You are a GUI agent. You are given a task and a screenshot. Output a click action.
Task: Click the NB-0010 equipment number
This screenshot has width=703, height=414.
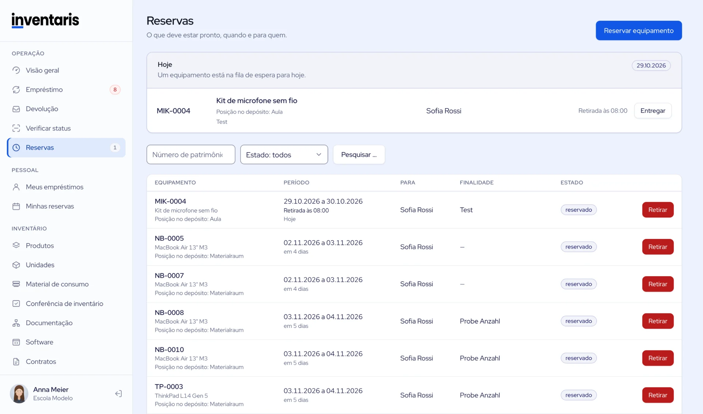coord(169,350)
